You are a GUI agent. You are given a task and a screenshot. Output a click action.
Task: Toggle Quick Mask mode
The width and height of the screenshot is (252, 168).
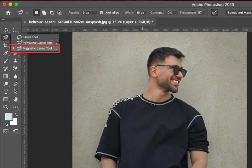click(x=6, y=131)
